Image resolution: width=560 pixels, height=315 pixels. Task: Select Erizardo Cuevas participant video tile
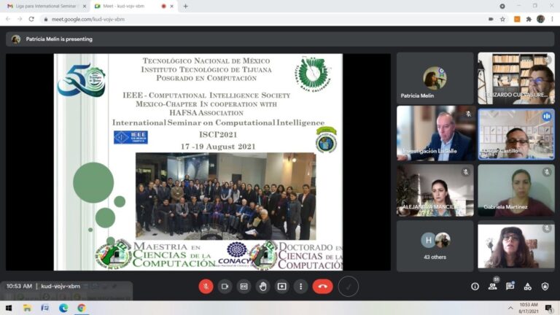(516, 79)
